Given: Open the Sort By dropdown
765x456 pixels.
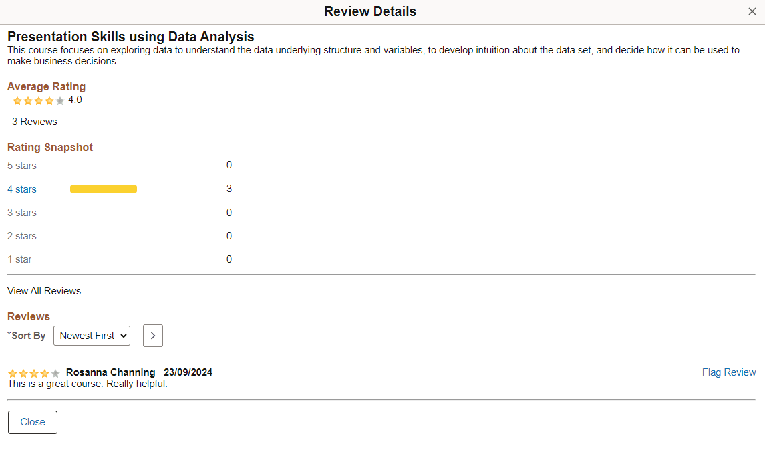Looking at the screenshot, I should [92, 336].
